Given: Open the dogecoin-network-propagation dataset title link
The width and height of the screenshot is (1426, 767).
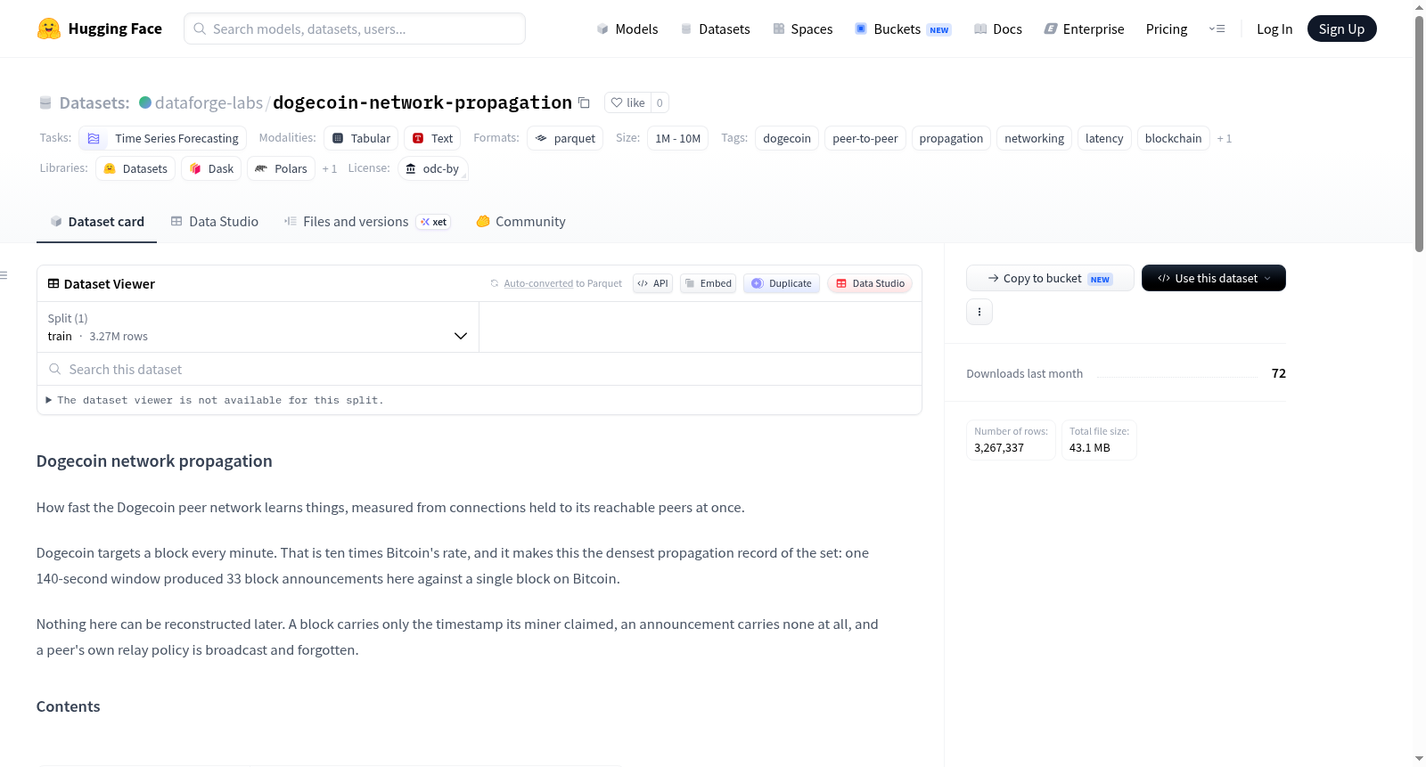Looking at the screenshot, I should [x=422, y=102].
